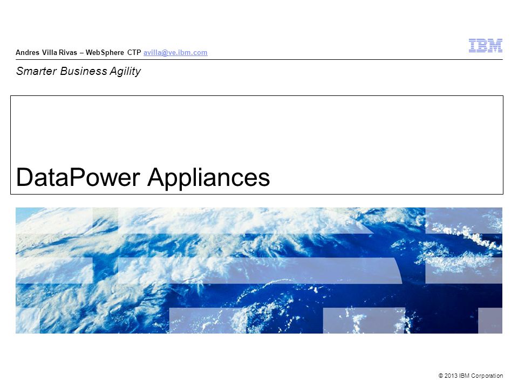Screen dimensions: 518x388
Task: Click the IBM logo
Action: coord(485,45)
